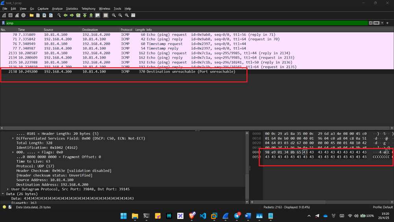This screenshot has width=394, height=222.
Task: Open the Find packet magnifier
Action: [59, 15]
